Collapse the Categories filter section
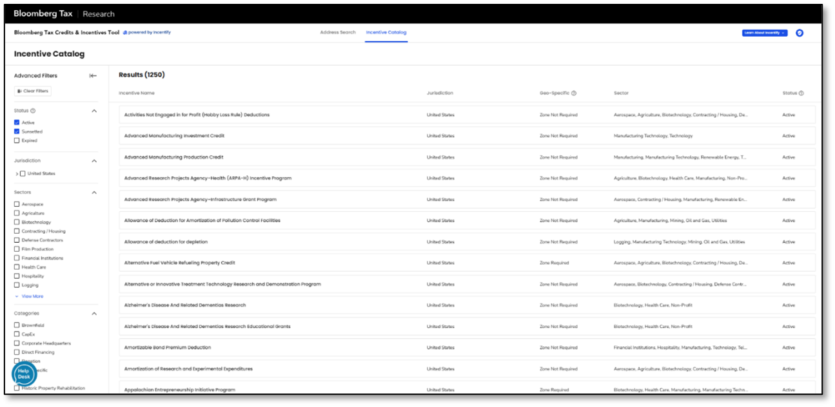The width and height of the screenshot is (835, 407). [94, 314]
